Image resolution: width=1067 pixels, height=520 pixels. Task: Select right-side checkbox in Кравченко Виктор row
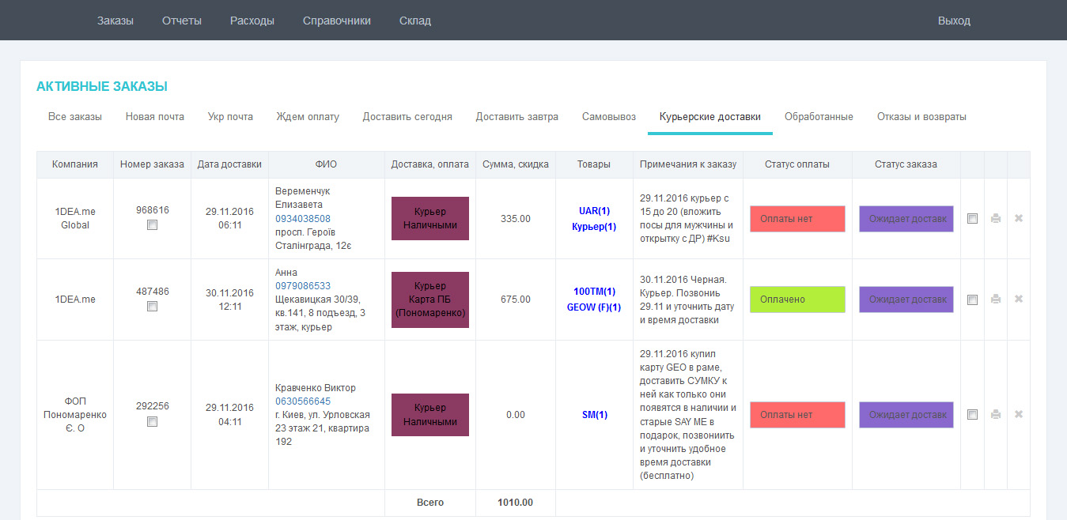[972, 414]
